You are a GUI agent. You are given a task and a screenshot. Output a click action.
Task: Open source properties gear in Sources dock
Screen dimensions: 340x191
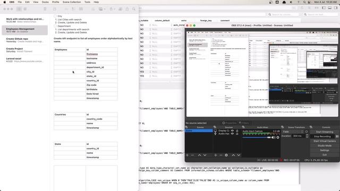click(x=226, y=155)
